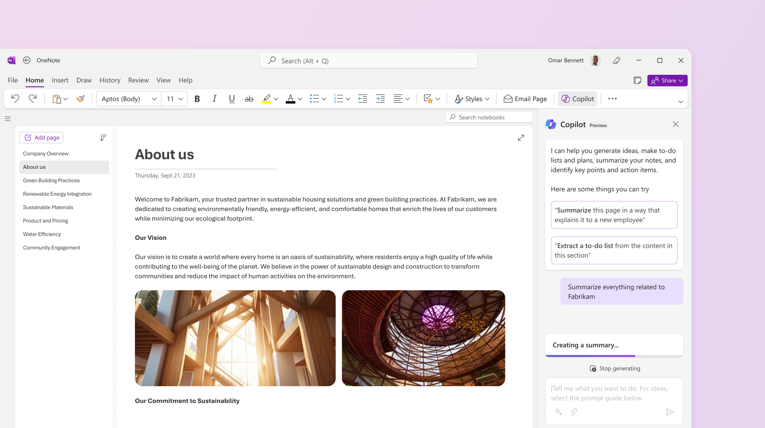Toggle the ribbon collapse expander

click(681, 101)
